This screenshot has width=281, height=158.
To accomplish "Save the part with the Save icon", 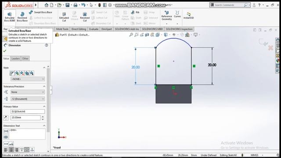I will 67,5.
